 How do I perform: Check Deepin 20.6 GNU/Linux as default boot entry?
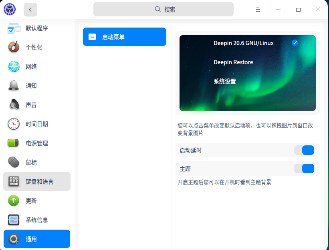click(295, 43)
